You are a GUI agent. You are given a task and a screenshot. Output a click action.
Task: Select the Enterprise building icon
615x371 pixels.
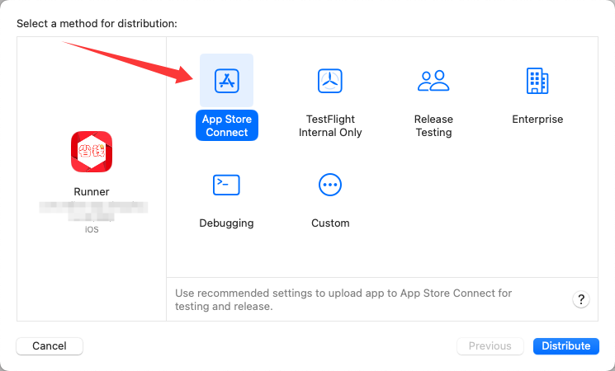pos(537,81)
